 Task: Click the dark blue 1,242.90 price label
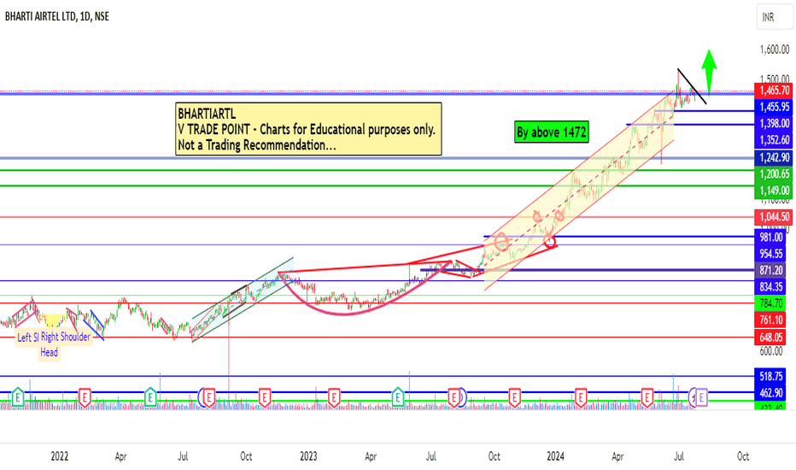point(774,157)
